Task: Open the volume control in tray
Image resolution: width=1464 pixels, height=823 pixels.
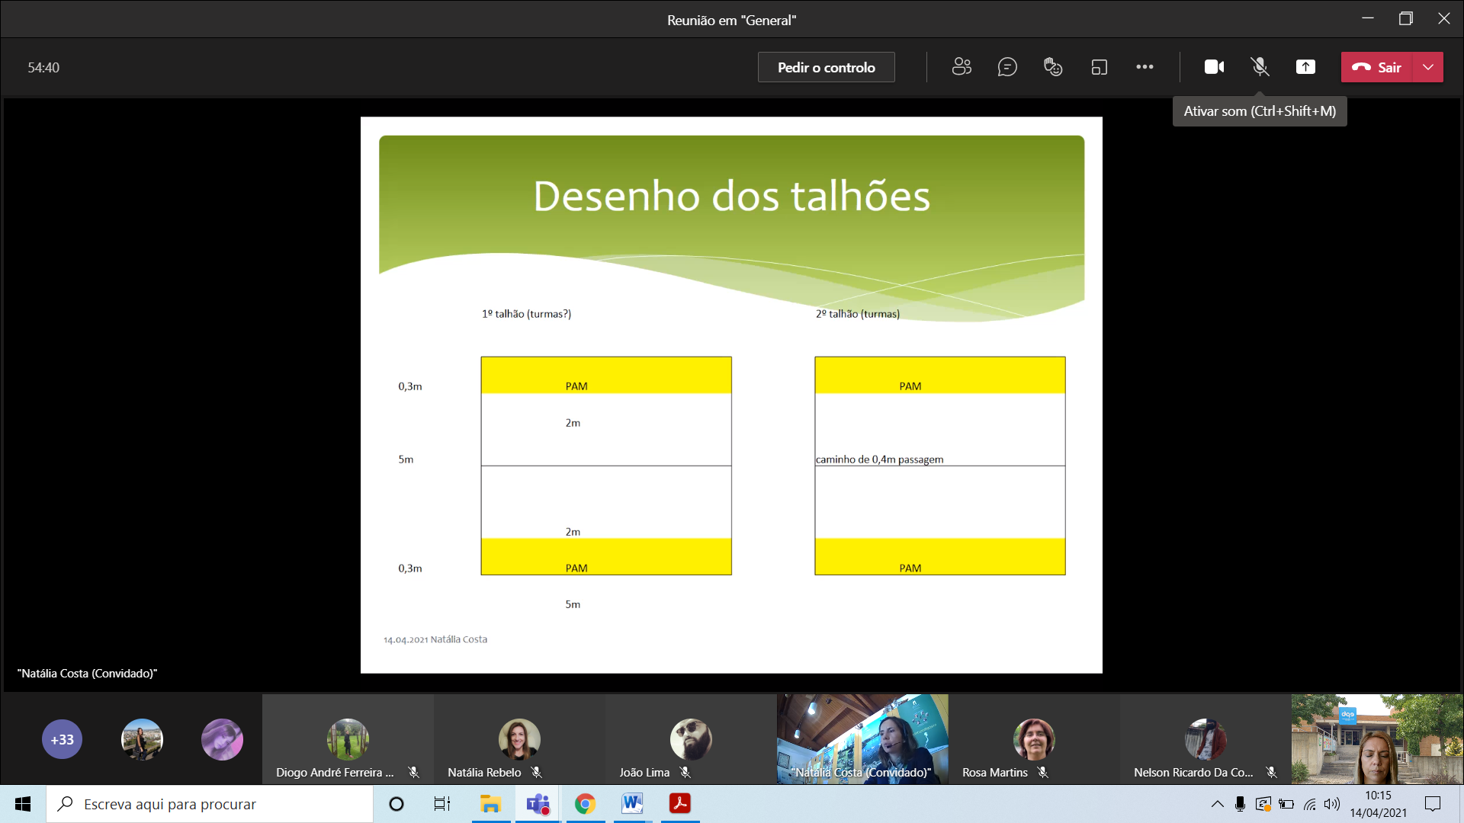Action: (1332, 804)
